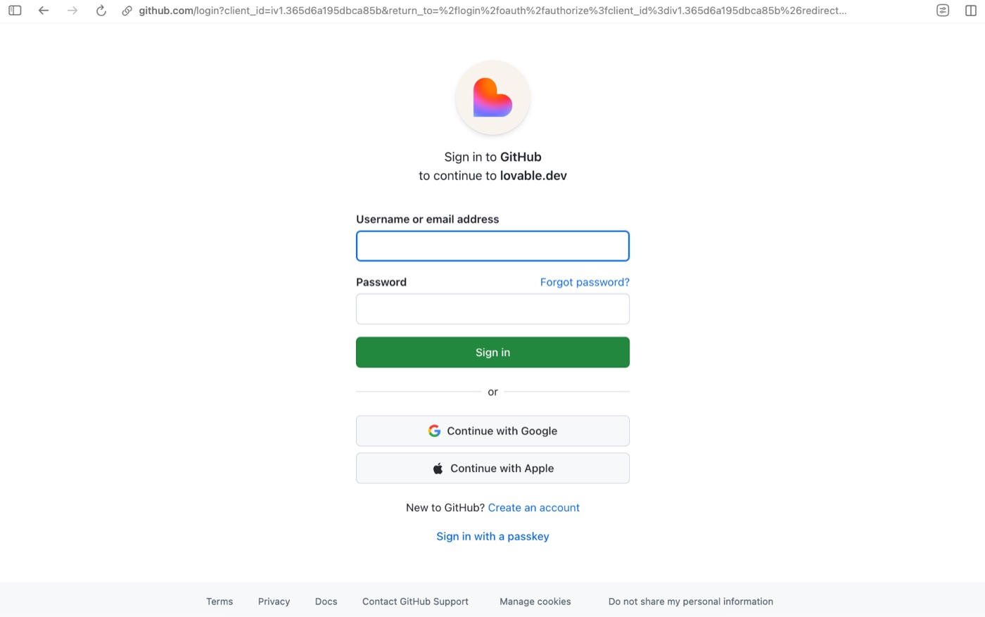Image resolution: width=985 pixels, height=617 pixels.
Task: Click the link icon beside the URL
Action: click(x=127, y=11)
